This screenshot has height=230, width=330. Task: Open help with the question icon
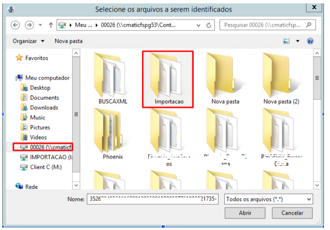tap(310, 41)
